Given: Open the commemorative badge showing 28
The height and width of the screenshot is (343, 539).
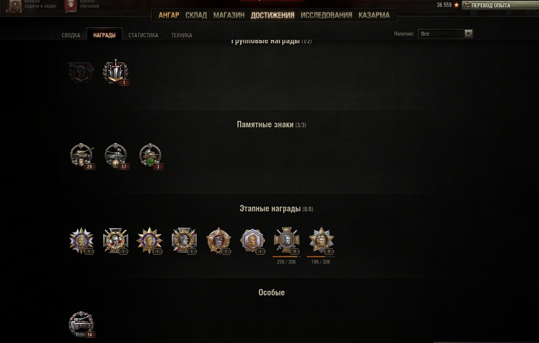Looking at the screenshot, I should tap(81, 156).
